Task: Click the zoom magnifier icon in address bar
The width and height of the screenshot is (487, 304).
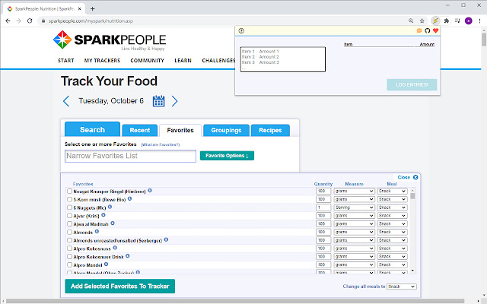Action: [411, 21]
